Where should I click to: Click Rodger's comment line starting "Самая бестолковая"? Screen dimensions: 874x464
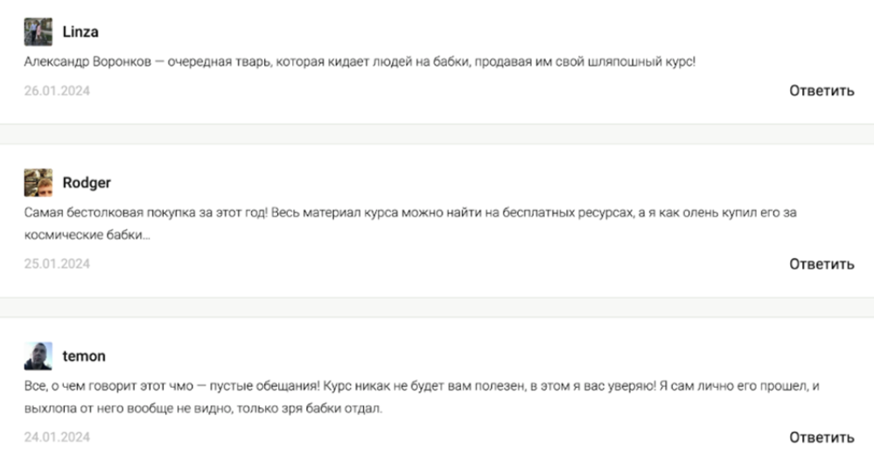tap(411, 212)
